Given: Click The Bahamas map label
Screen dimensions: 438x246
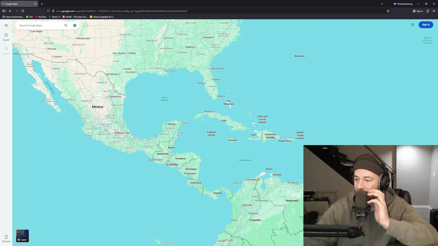Looking at the screenshot, I should coord(229,102).
